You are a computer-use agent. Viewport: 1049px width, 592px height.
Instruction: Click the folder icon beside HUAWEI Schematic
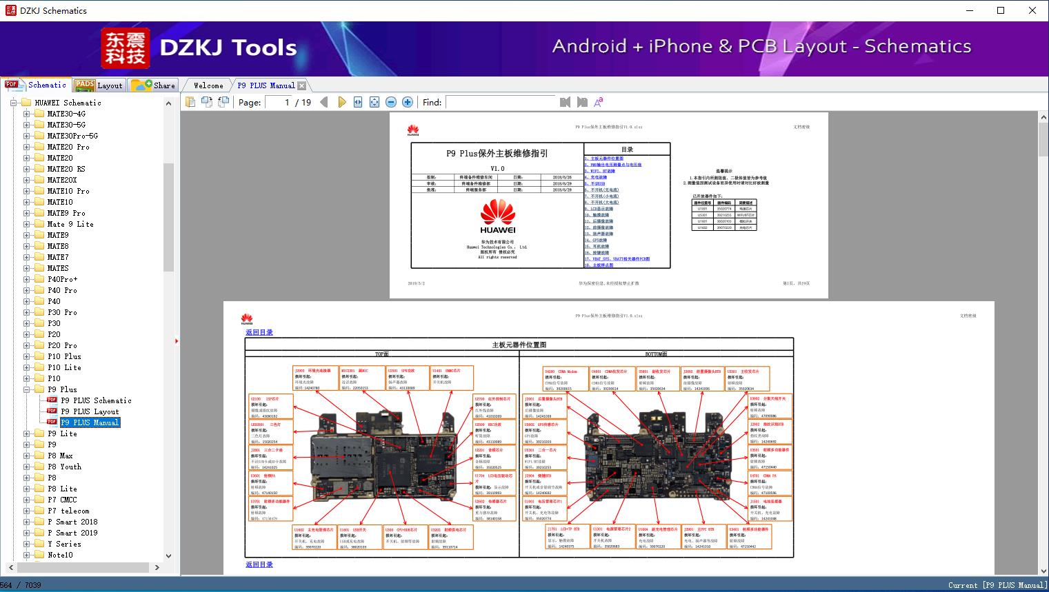[27, 103]
